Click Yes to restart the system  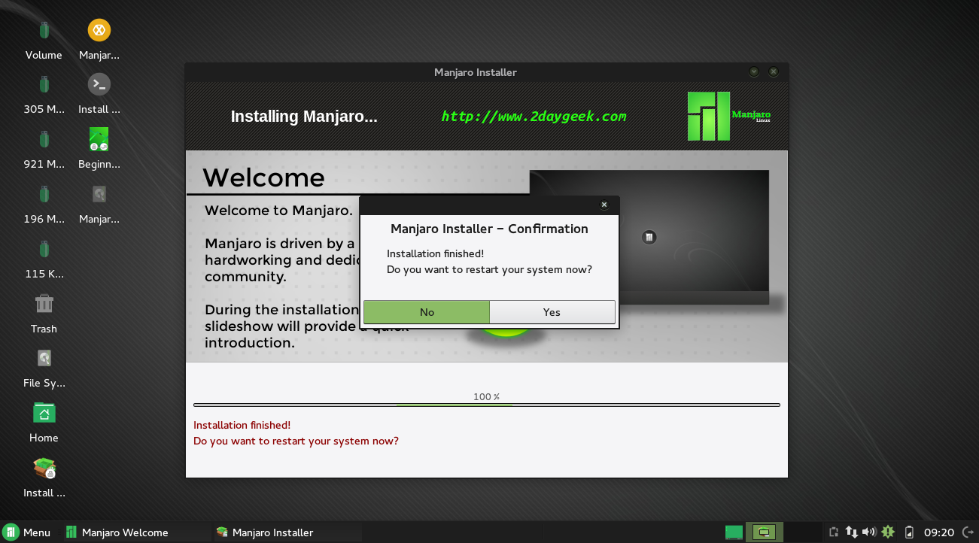552,312
